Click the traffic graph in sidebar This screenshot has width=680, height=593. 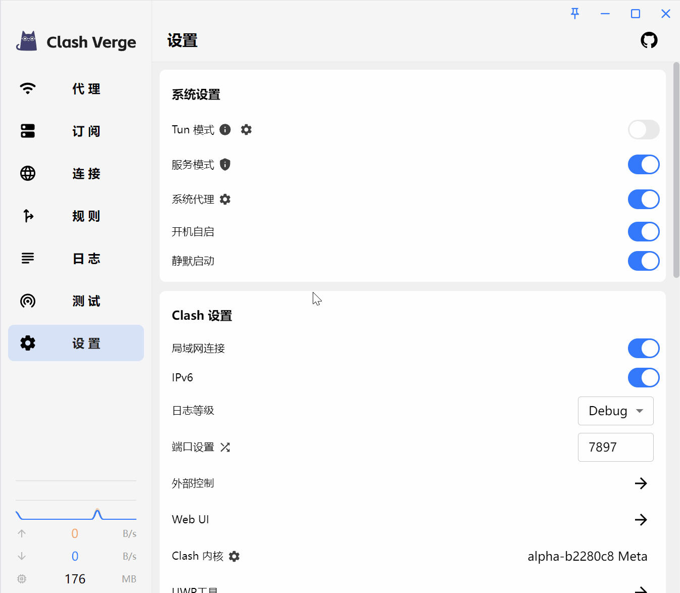pos(76,514)
